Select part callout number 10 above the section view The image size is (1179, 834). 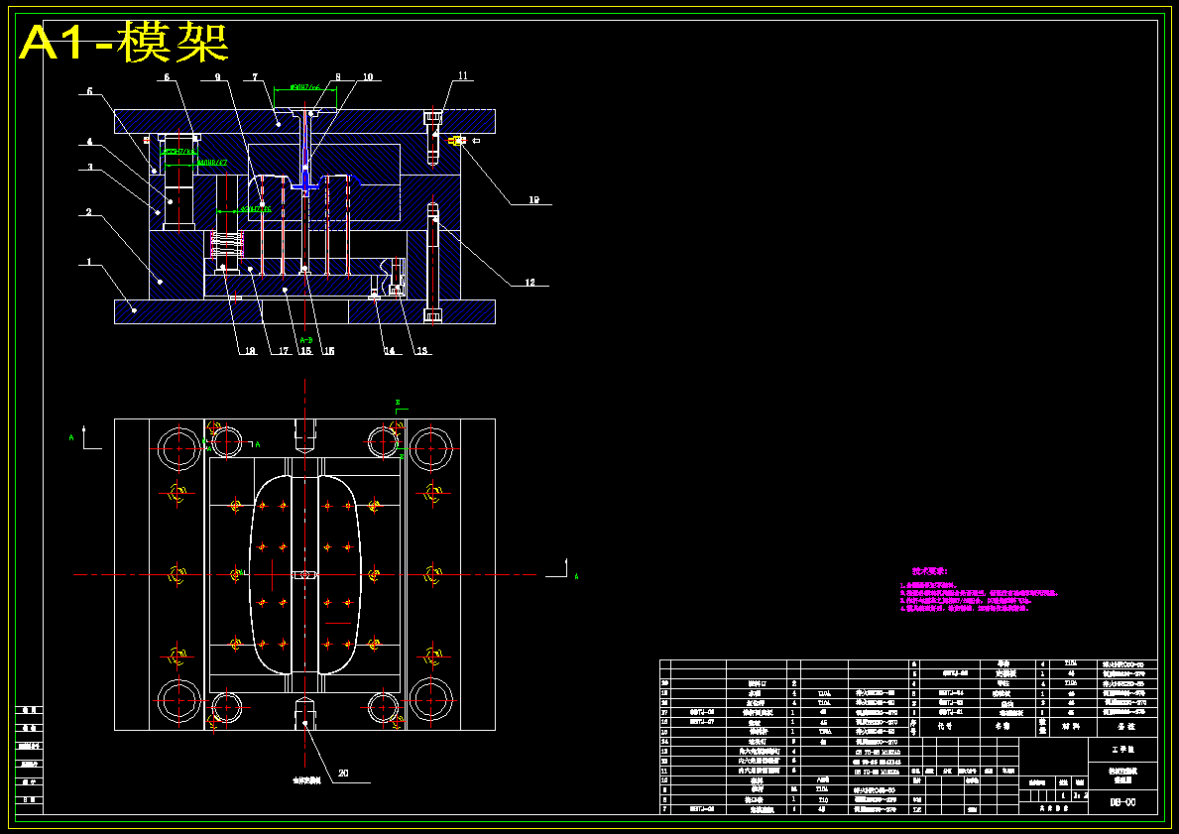tap(368, 77)
